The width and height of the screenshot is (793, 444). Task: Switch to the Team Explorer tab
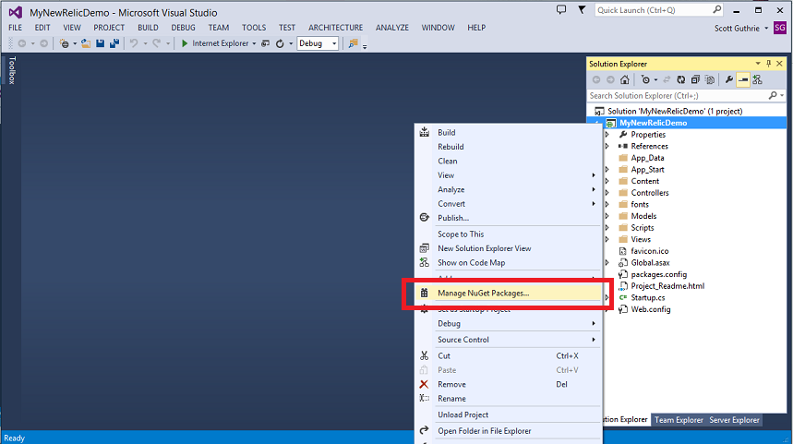pyautogui.click(x=679, y=420)
